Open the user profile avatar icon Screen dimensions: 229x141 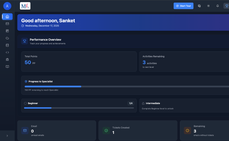point(7,6)
